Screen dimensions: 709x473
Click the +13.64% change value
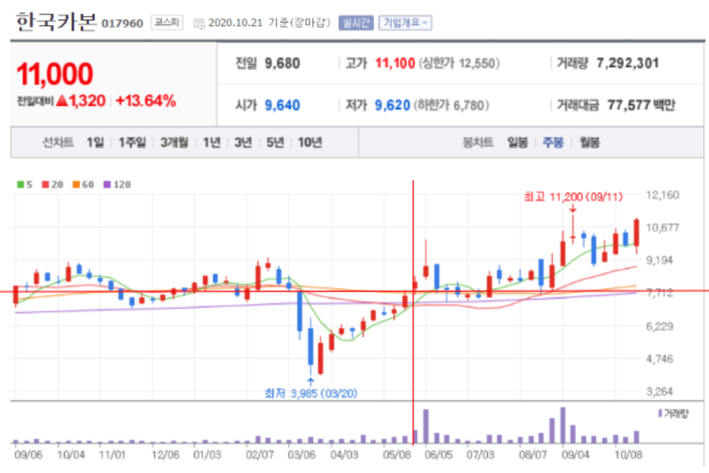146,101
